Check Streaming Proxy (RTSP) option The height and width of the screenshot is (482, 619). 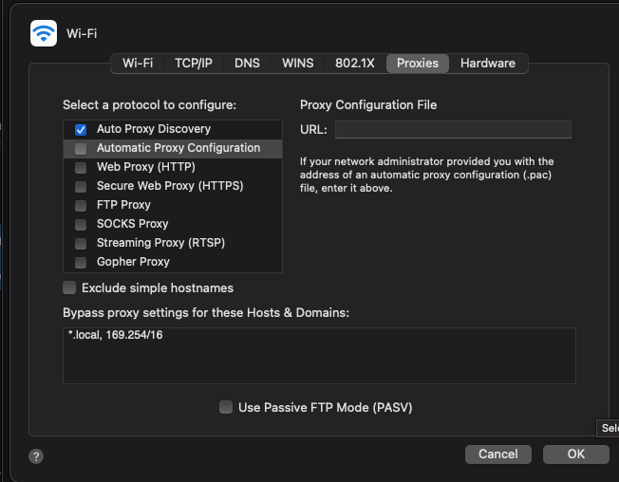(x=81, y=243)
